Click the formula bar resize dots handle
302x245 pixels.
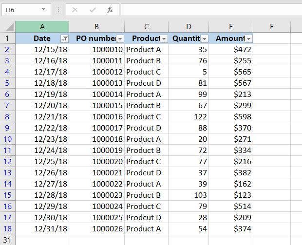pos(58,10)
